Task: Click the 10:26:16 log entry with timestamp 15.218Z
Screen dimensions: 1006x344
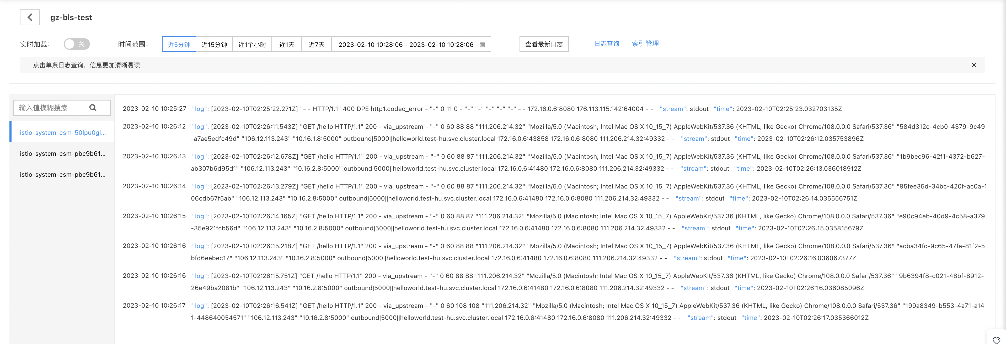Action: [554, 252]
